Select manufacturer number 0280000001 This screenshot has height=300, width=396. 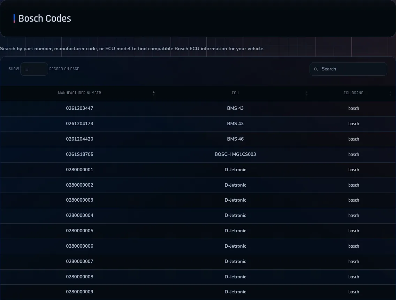(x=79, y=170)
